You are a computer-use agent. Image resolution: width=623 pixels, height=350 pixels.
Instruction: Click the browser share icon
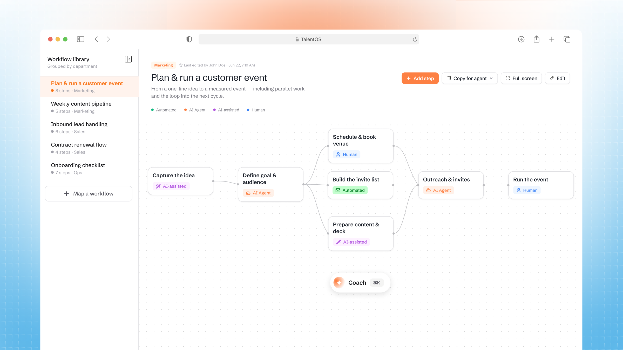536,39
